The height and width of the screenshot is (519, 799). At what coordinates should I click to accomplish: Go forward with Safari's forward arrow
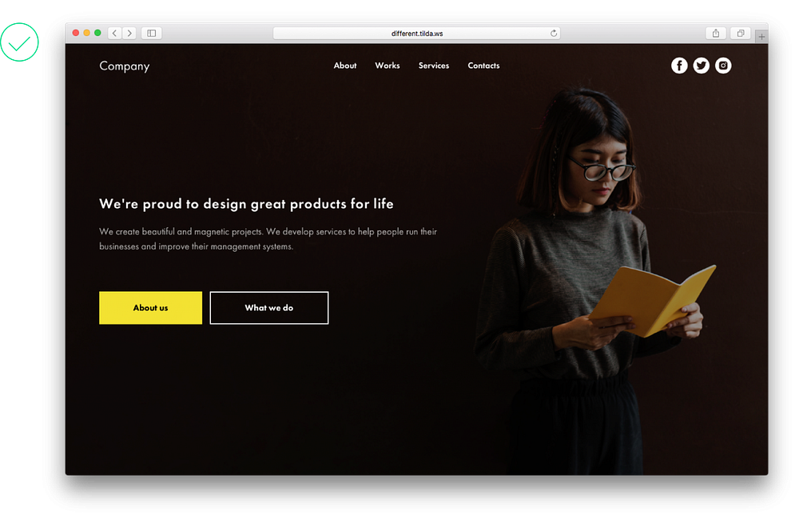click(129, 33)
